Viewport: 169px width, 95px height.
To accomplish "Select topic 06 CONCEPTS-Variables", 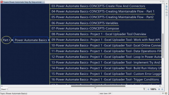I will (85, 23).
